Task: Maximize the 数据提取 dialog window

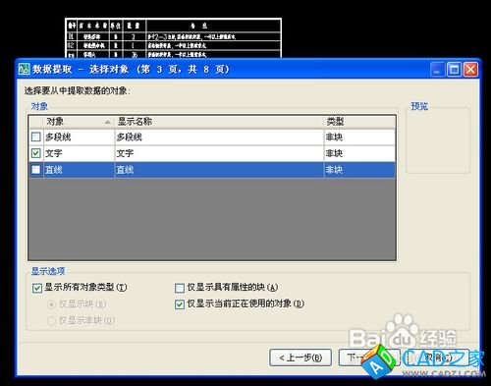Action: pos(454,70)
